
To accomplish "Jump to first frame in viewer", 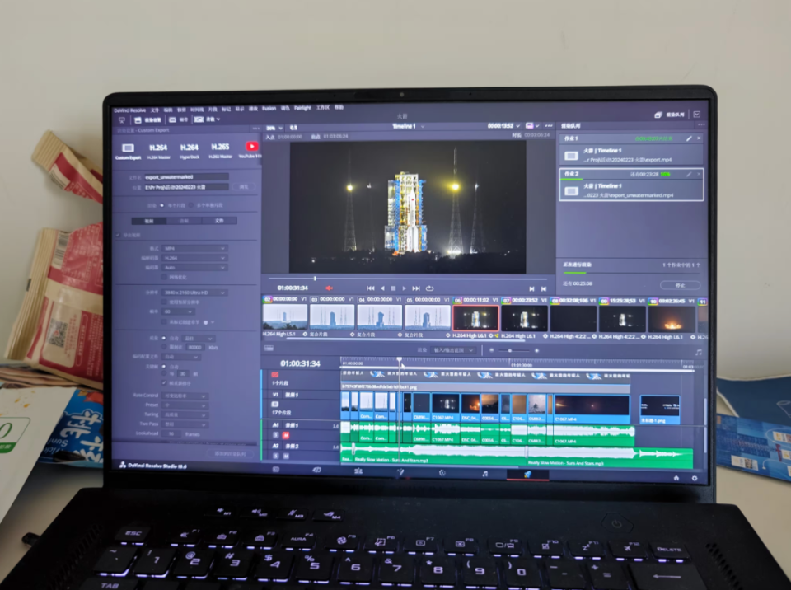I will tap(370, 288).
